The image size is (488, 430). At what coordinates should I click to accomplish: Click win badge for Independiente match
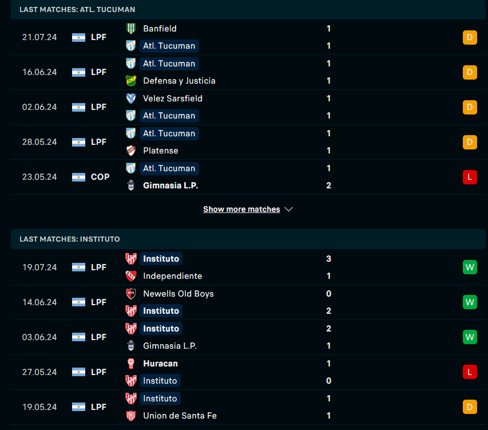[470, 267]
